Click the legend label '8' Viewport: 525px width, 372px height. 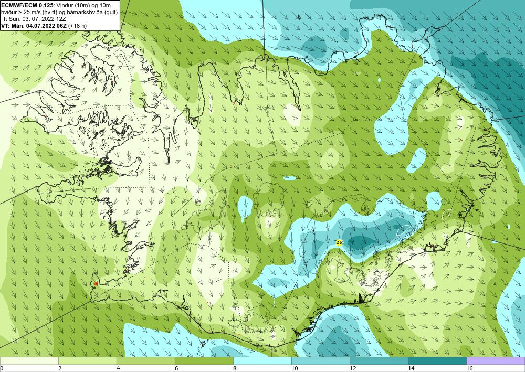pyautogui.click(x=235, y=368)
